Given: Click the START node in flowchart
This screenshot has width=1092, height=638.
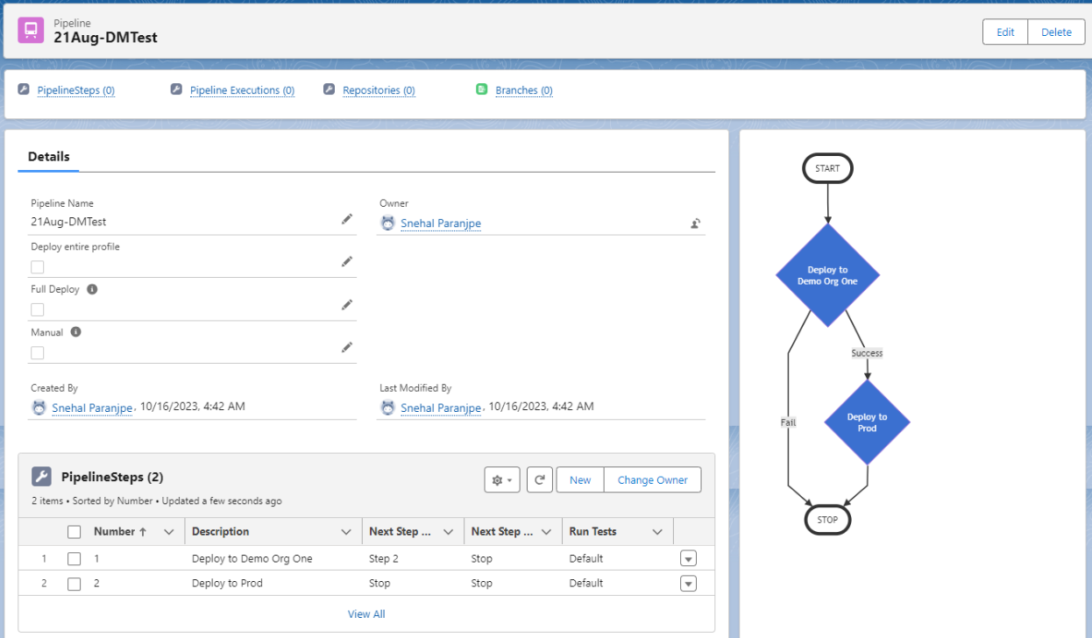Looking at the screenshot, I should pos(827,168).
